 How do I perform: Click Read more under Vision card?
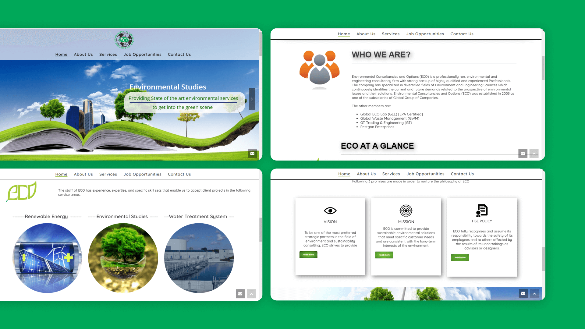click(308, 255)
